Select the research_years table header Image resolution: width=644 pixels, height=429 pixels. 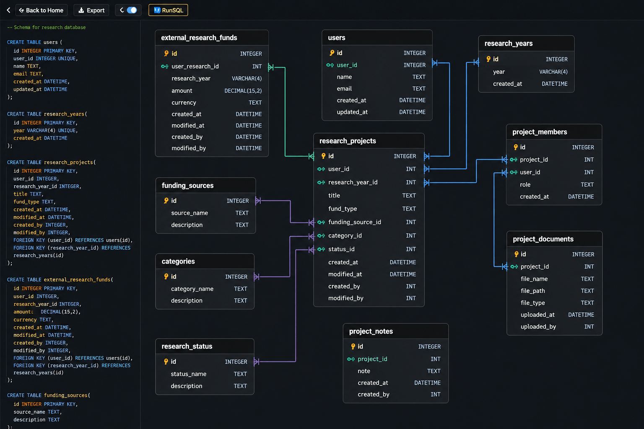pos(526,44)
